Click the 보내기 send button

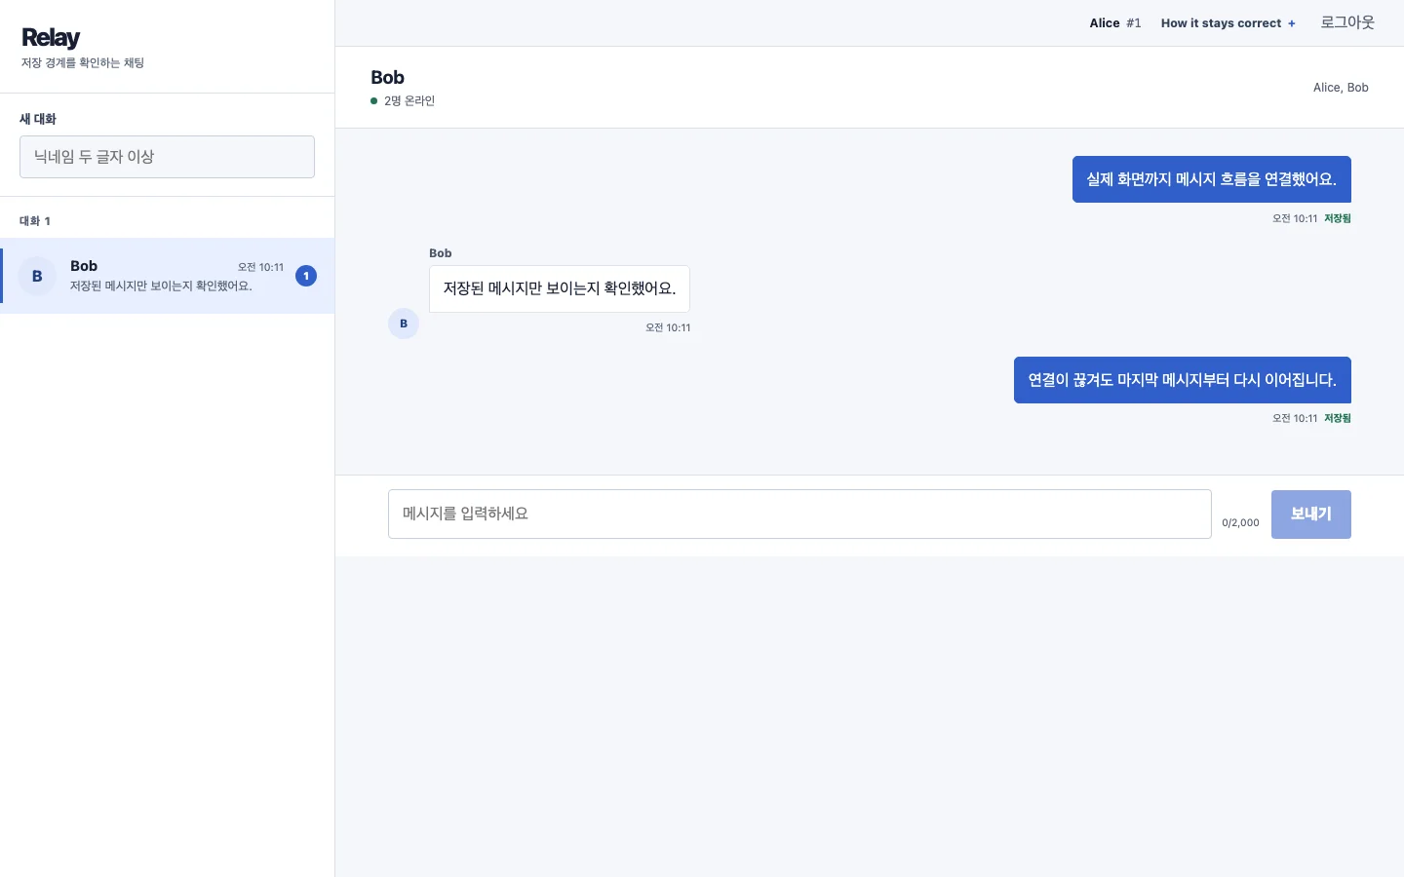[x=1311, y=514]
